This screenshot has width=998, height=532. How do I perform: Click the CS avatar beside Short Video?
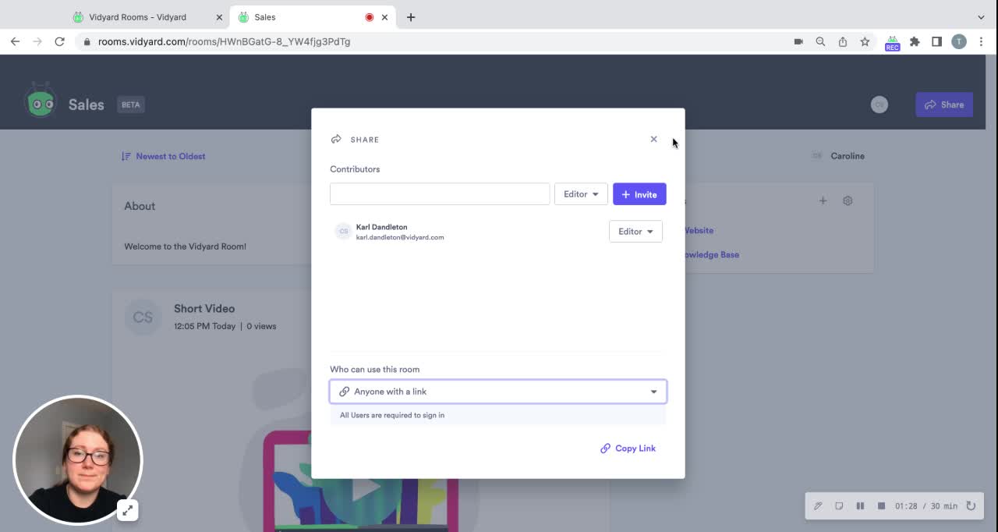coord(143,317)
